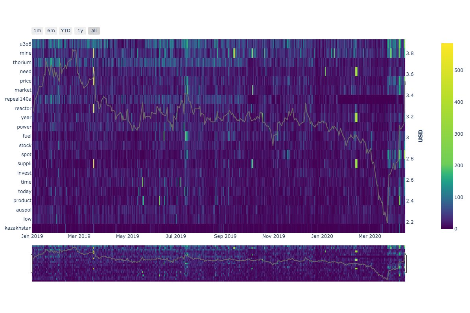Click the 500 colorbar tick label
The image size is (470, 313).
click(x=459, y=70)
